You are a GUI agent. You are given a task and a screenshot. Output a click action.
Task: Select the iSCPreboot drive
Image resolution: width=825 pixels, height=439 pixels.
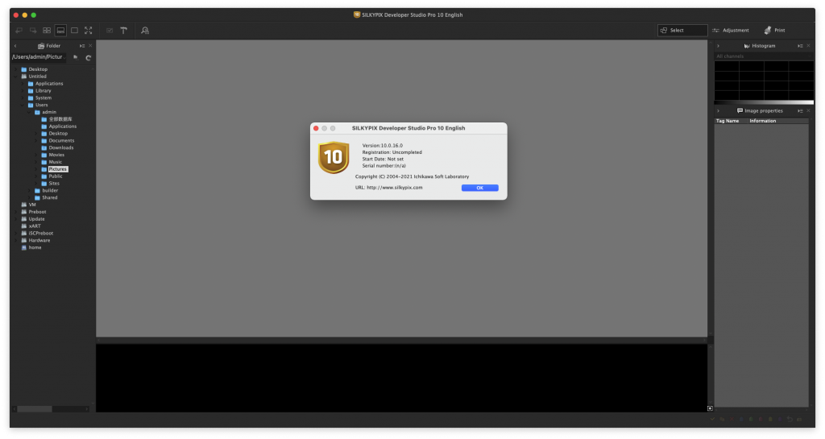[x=40, y=233]
